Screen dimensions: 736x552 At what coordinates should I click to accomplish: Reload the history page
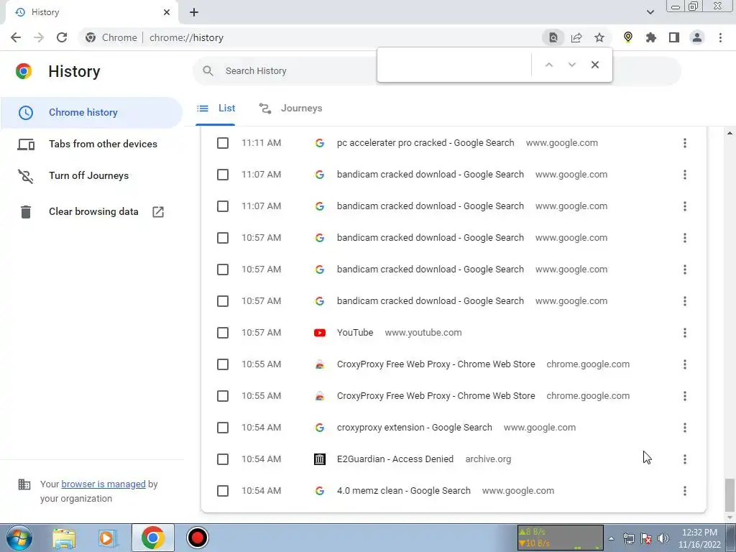pos(62,37)
